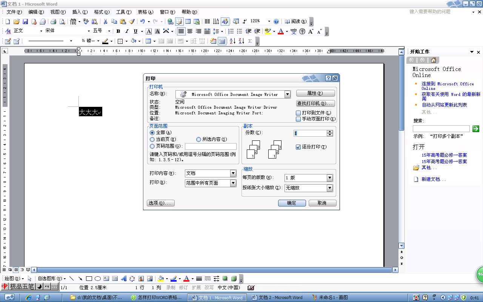The height and width of the screenshot is (302, 483).
Task: Uncheck the 逐份打印 collate checkbox
Action: click(x=298, y=147)
